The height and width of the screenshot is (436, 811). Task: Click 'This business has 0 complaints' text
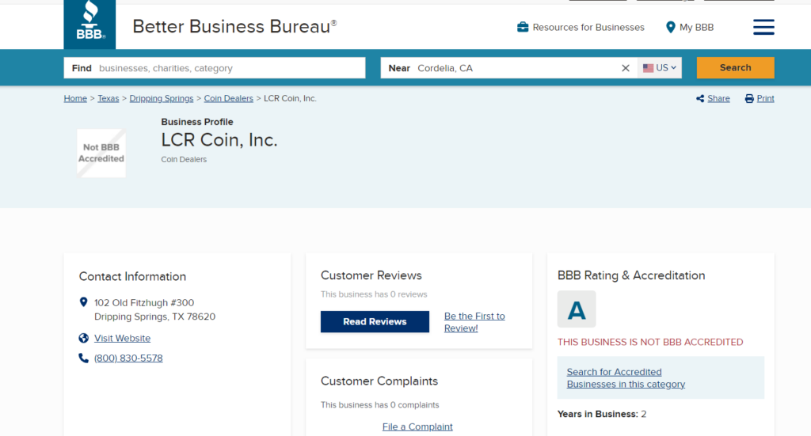379,405
